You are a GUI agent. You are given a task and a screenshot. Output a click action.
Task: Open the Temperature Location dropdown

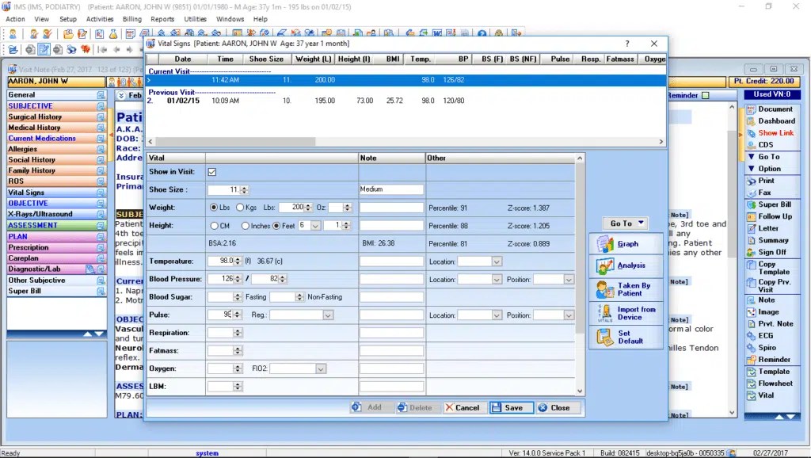pyautogui.click(x=496, y=261)
